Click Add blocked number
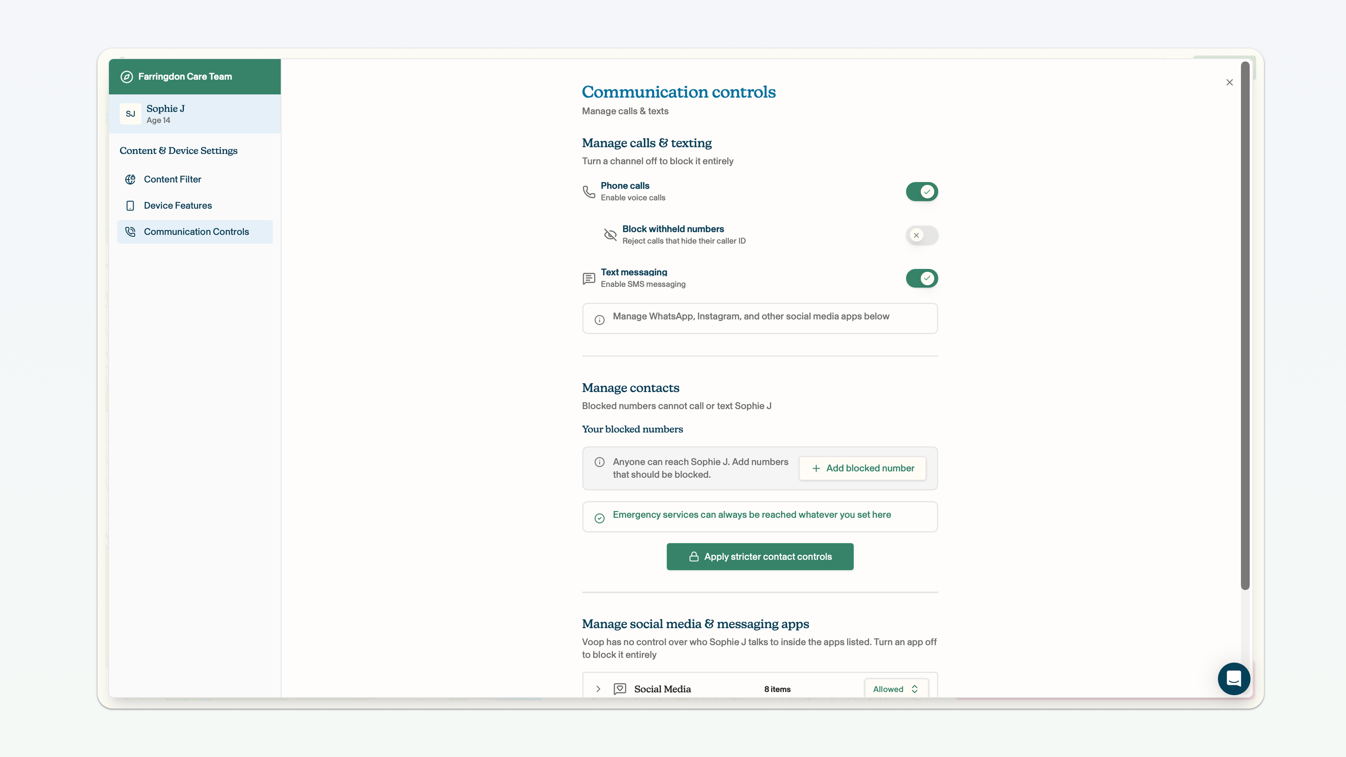 click(x=863, y=469)
